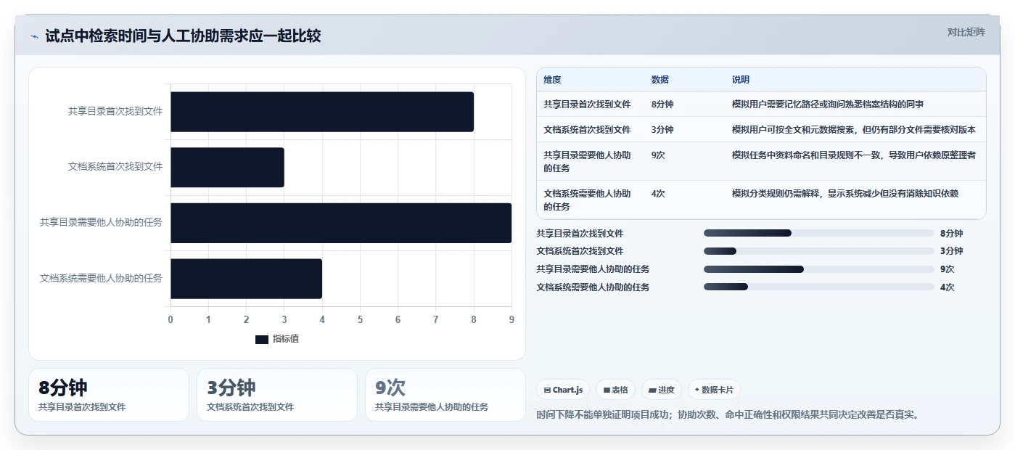Click the 数据 column header
Image resolution: width=1015 pixels, height=450 pixels.
660,80
